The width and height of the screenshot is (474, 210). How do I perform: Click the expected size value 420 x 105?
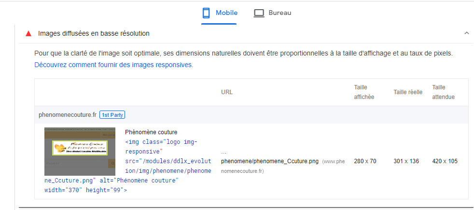(445, 161)
